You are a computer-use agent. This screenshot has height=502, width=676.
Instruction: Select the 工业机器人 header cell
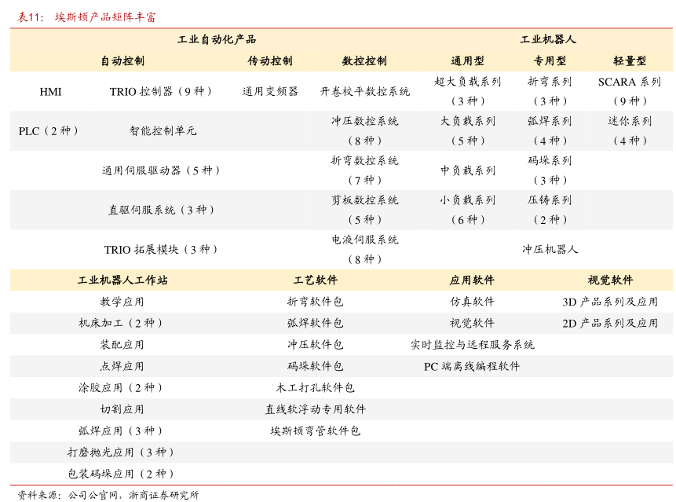(x=548, y=39)
